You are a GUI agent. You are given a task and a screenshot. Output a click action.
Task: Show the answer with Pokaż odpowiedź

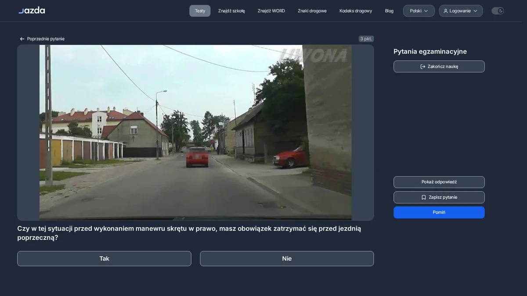tap(439, 182)
